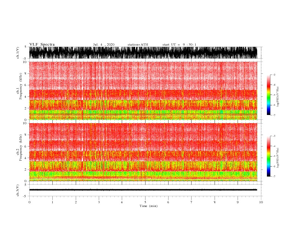294x227 pixels.
Task: Click the "8" tick on ch.1 frequency axis
Action: (26, 73)
